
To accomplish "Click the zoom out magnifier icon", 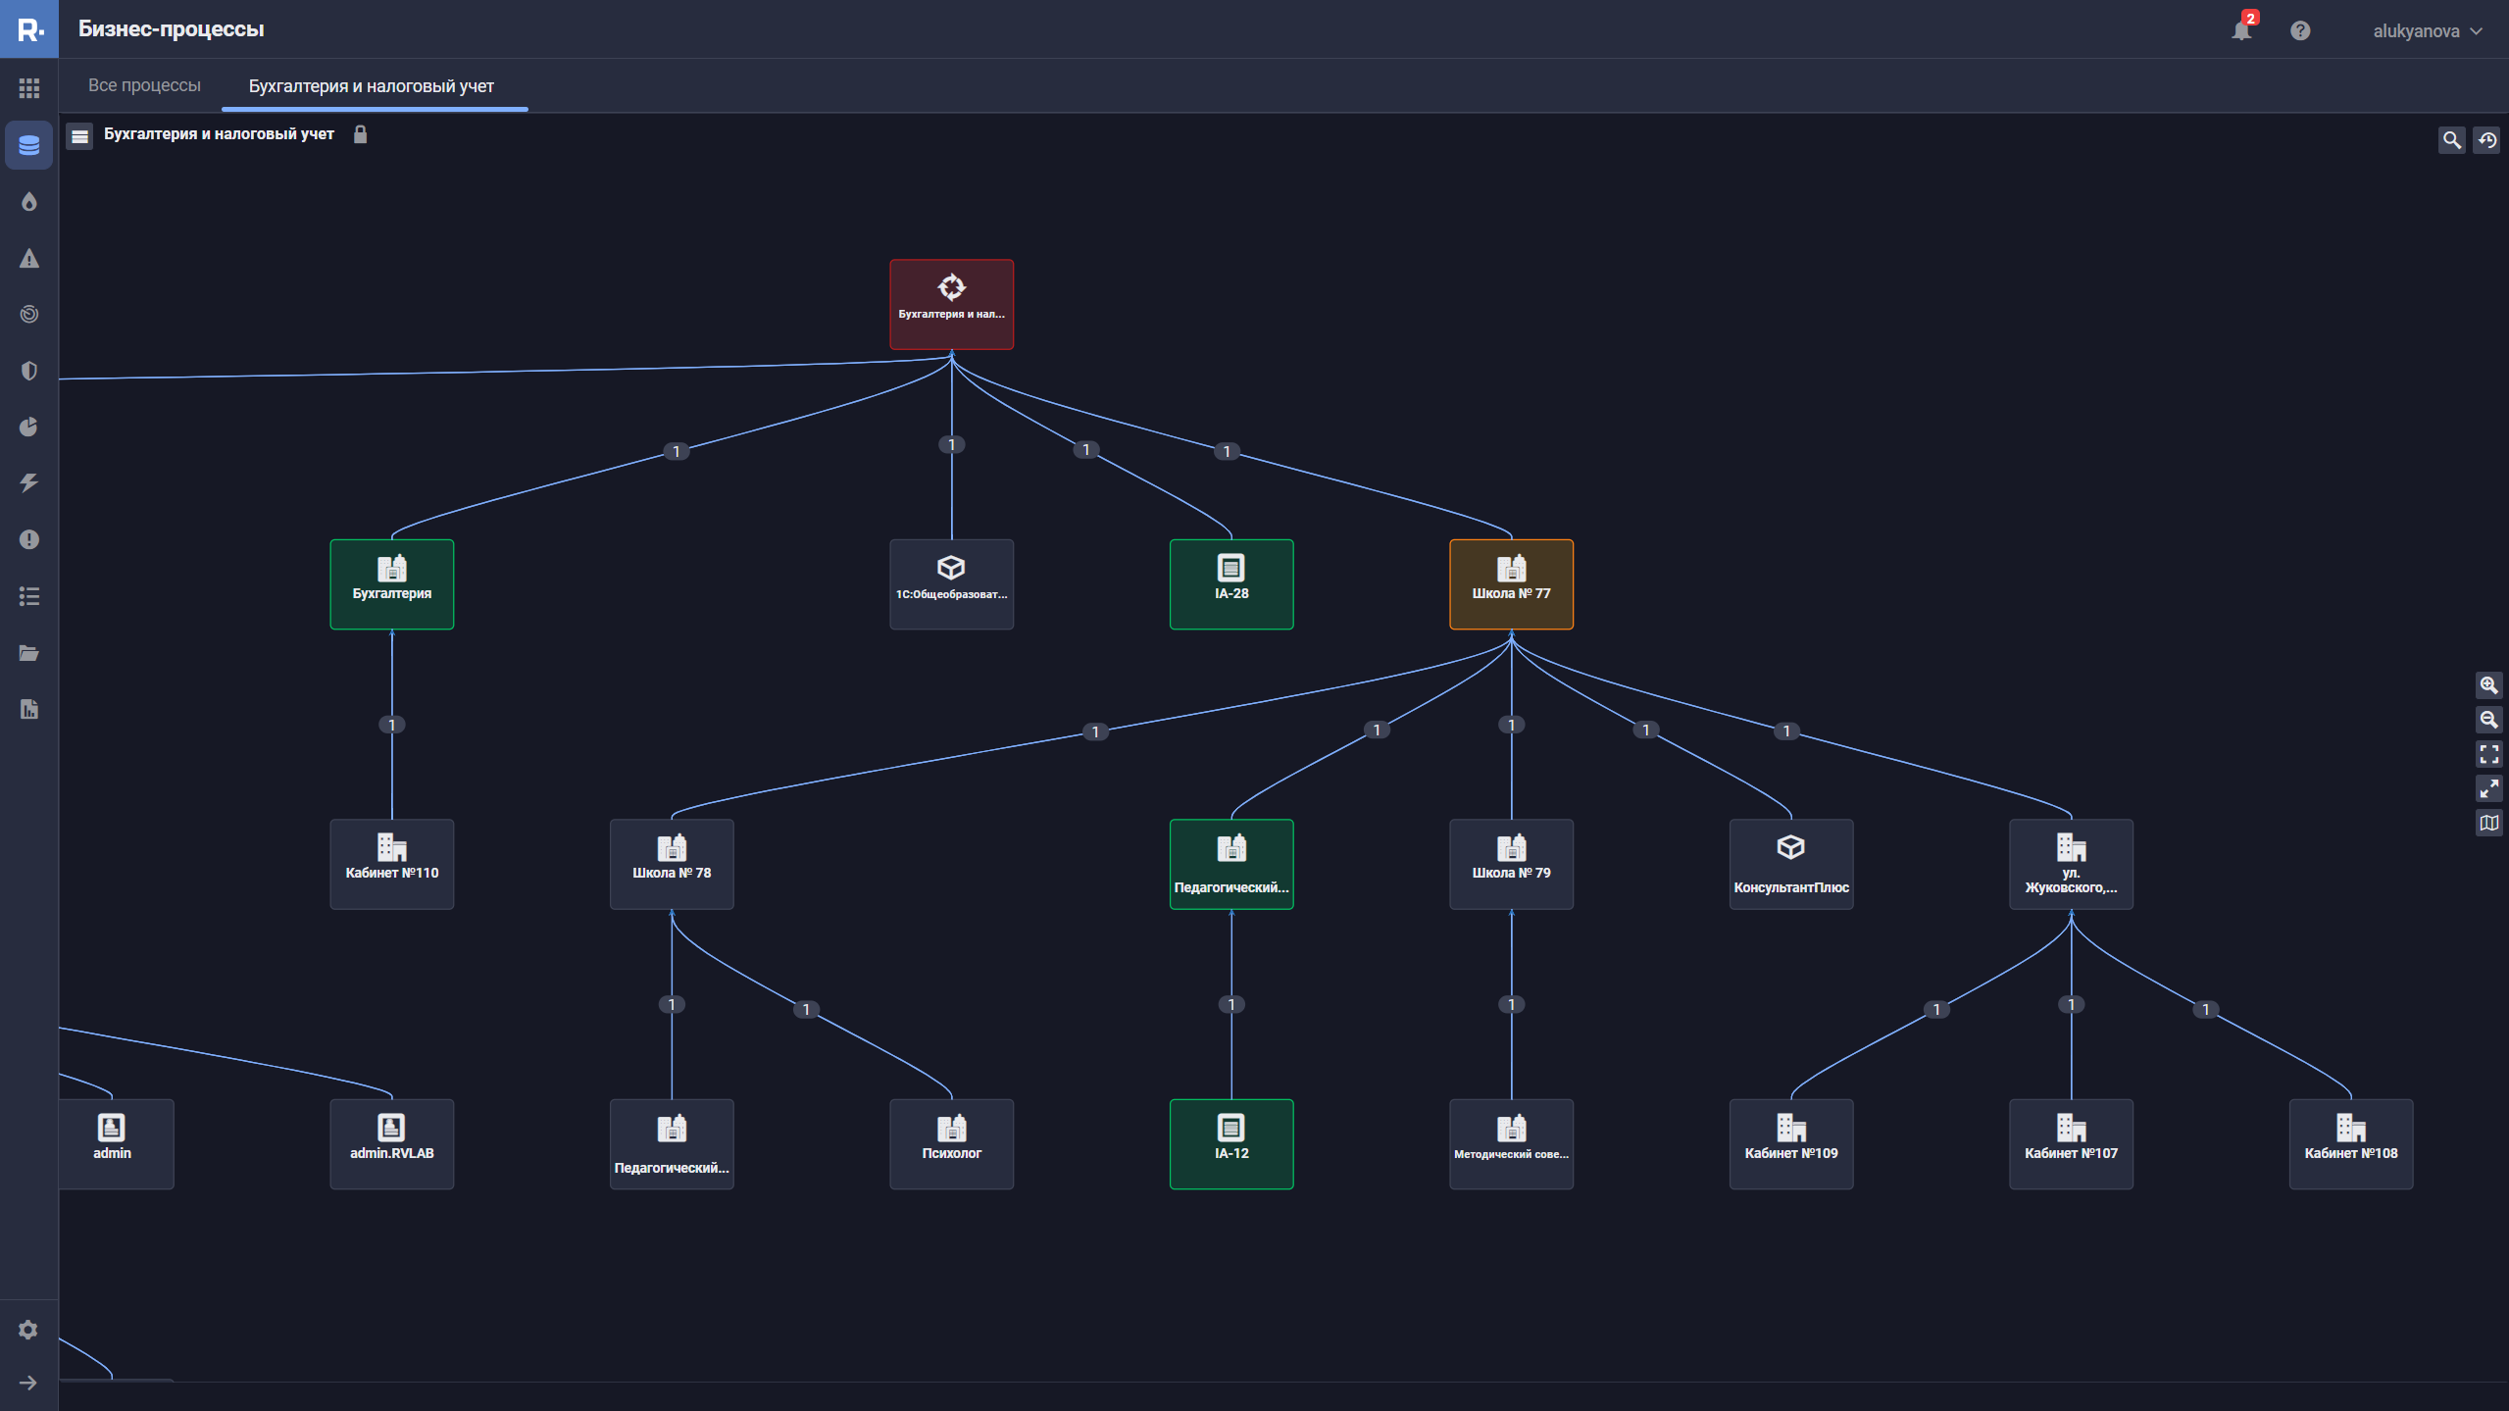I will coord(2488,720).
